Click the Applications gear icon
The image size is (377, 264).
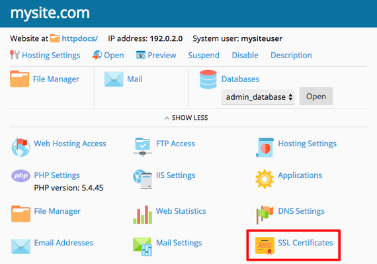(265, 179)
